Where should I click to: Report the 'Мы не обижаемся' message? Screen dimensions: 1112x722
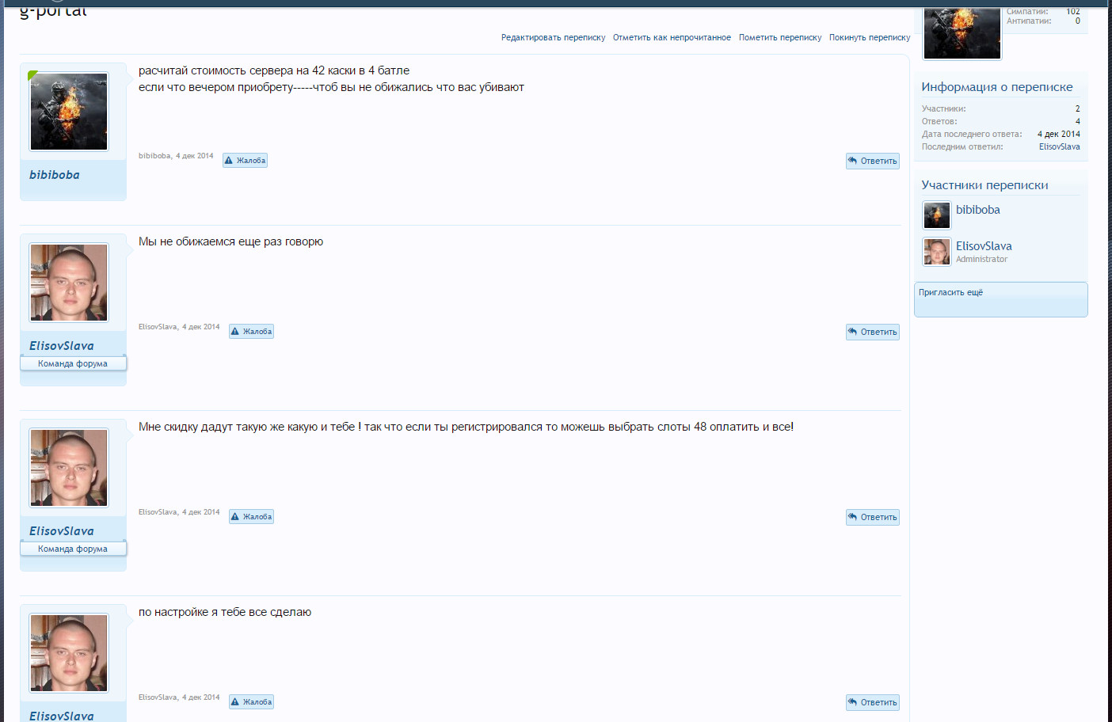[251, 332]
